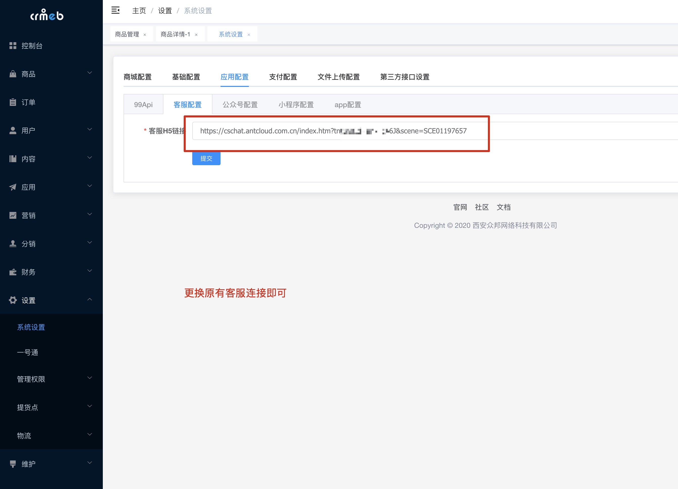Open the 公众号配置 tab
Viewport: 678px width, 489px height.
[x=240, y=104]
